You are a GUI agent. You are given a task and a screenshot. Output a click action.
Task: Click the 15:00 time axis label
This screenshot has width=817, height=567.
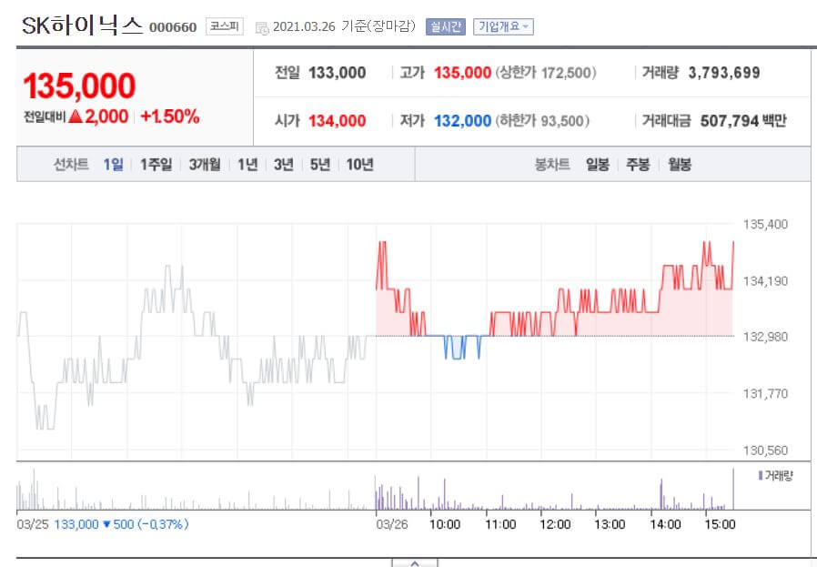coord(720,524)
